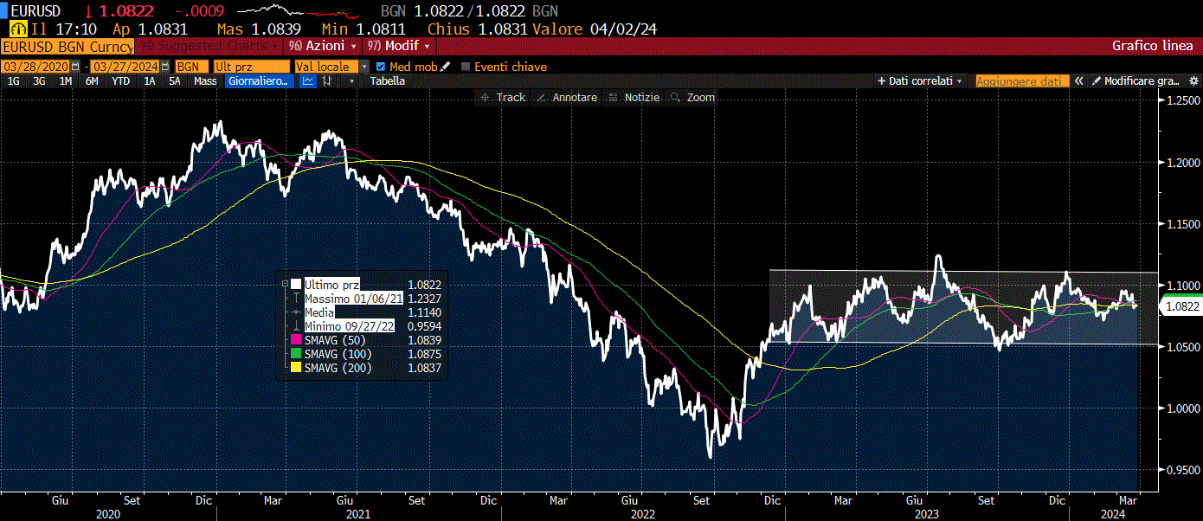
Task: Collapse the legend box expander
Action: (x=284, y=284)
